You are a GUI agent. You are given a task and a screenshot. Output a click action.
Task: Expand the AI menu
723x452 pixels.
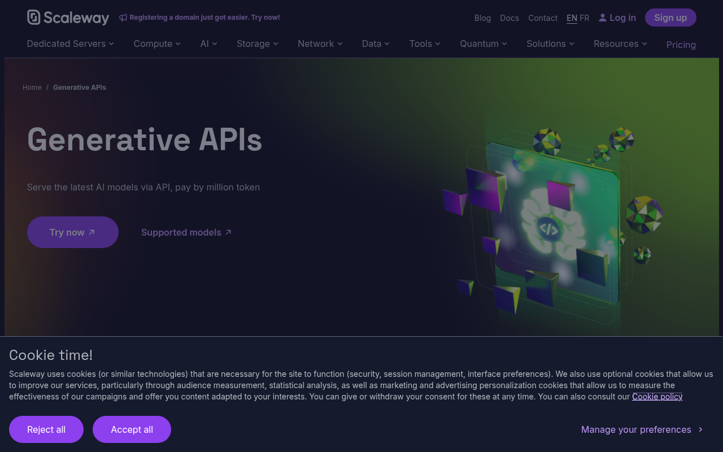pos(208,44)
